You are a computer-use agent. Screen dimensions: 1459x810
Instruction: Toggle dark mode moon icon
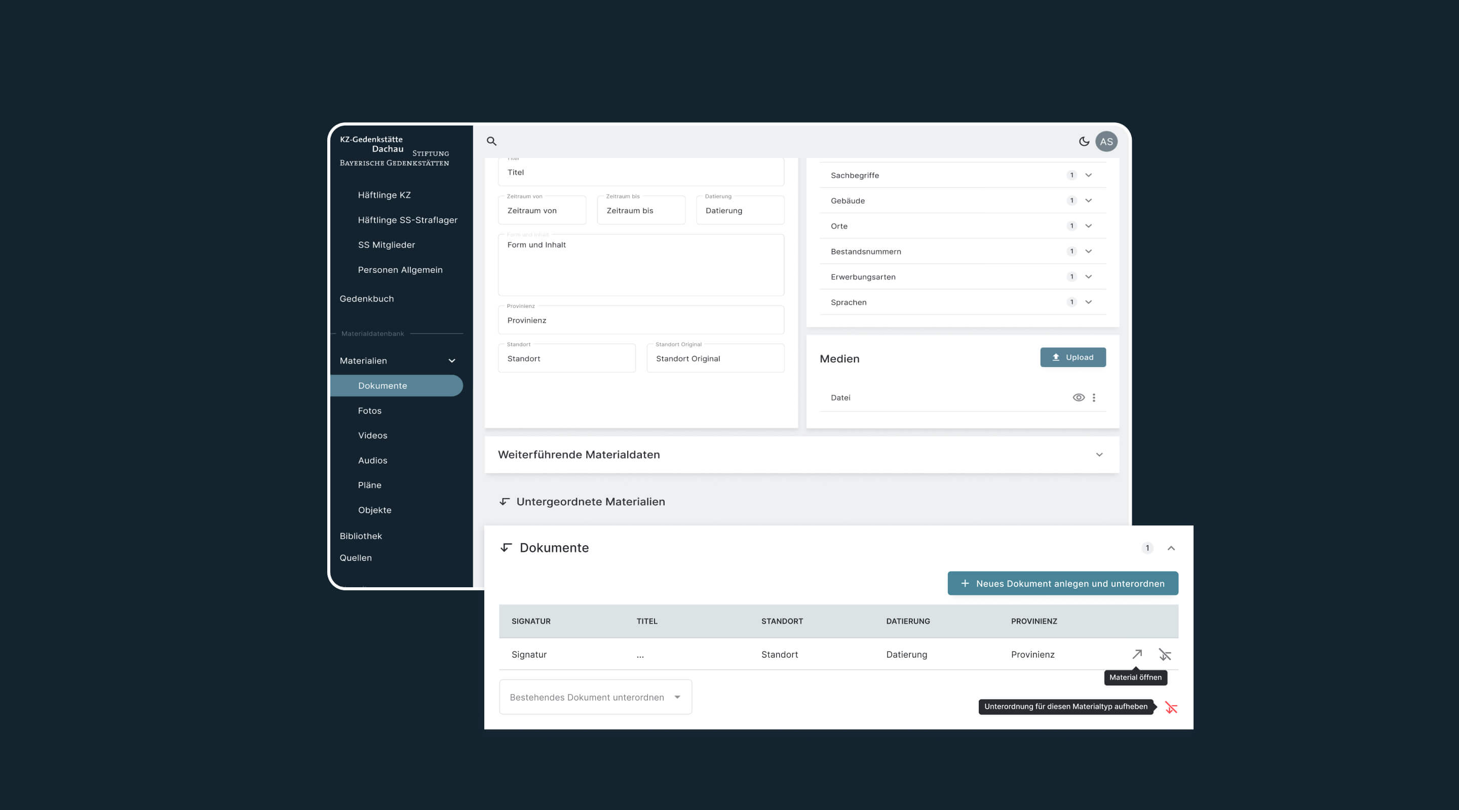coord(1084,142)
